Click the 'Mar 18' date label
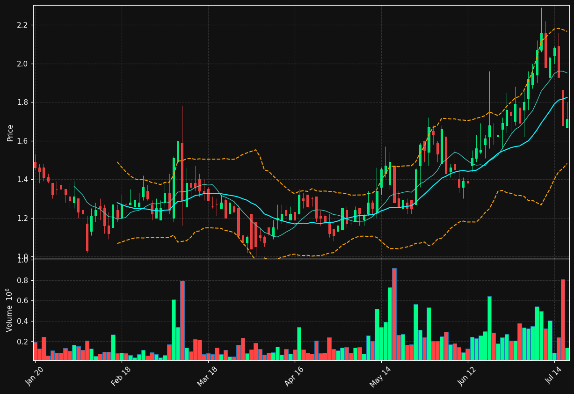574x394 pixels. click(207, 376)
